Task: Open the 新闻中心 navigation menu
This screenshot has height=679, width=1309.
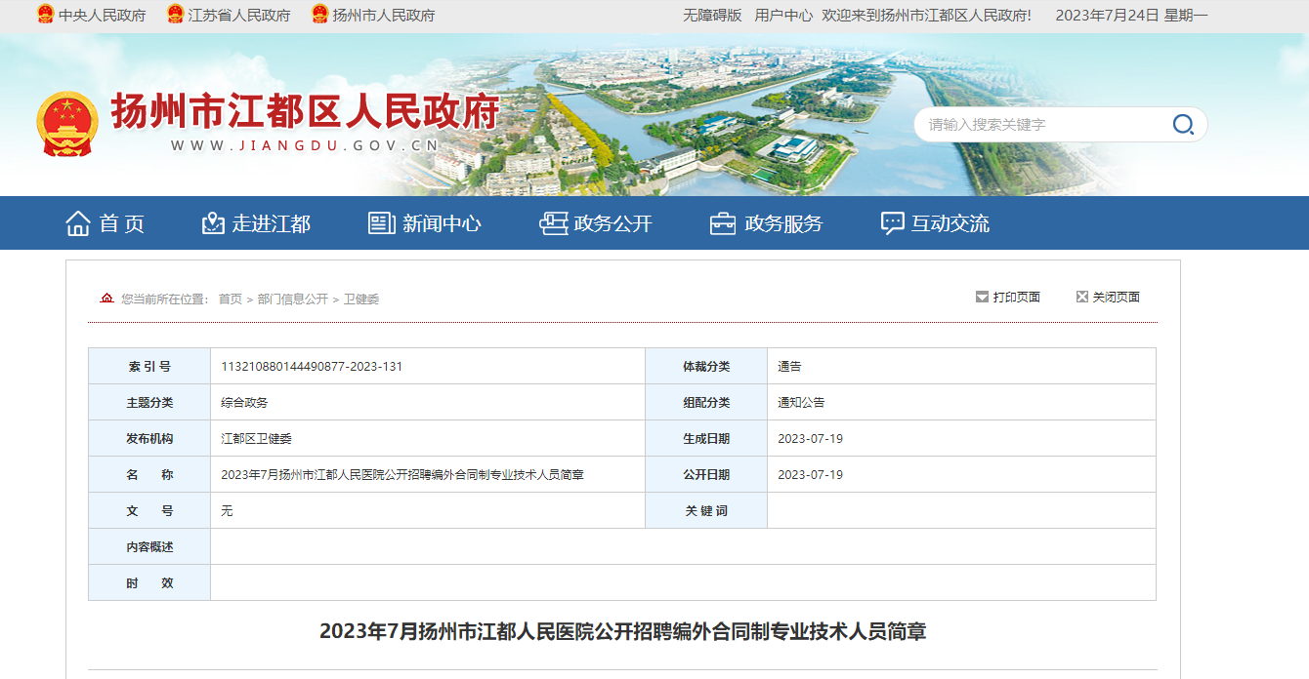Action: [442, 223]
